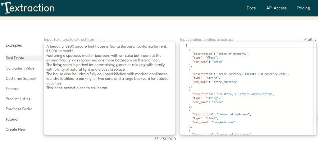Open the Docs page
Viewport: 318px width, 143px height.
point(251,8)
